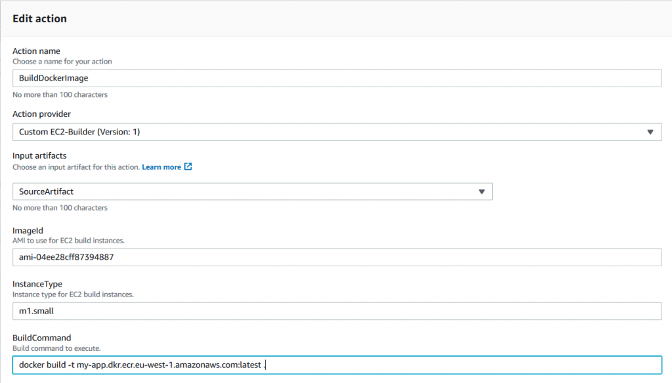
Task: Click the Input artifacts dropdown chevron
Action: pyautogui.click(x=482, y=191)
